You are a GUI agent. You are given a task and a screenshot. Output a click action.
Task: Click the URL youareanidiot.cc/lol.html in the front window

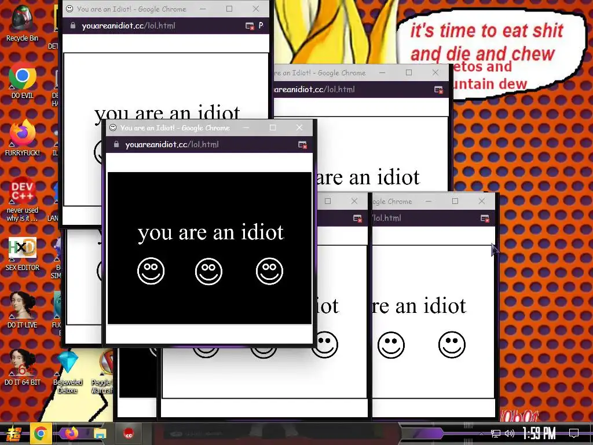click(172, 144)
